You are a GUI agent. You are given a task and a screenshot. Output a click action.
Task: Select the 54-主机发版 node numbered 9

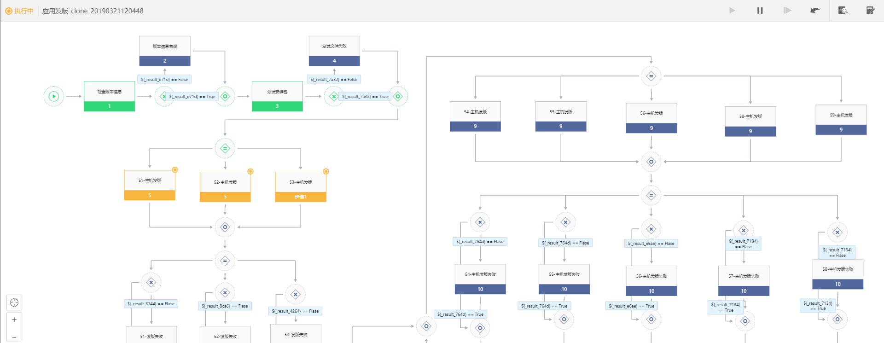475,116
